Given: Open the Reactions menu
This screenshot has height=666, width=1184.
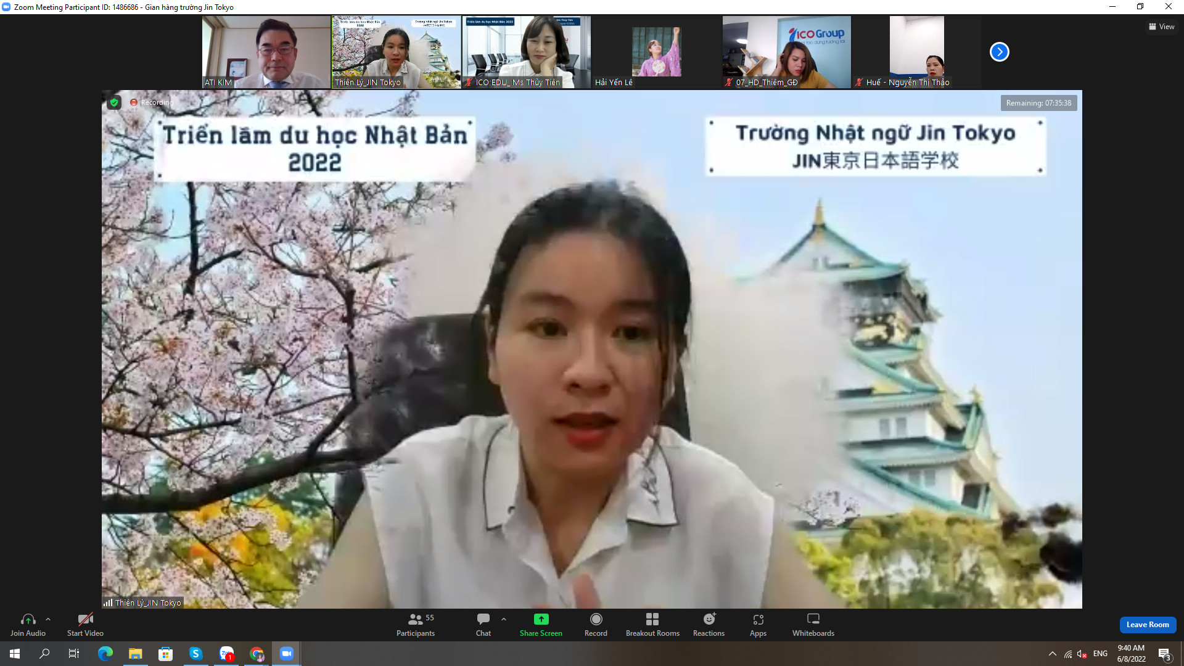Looking at the screenshot, I should [709, 625].
